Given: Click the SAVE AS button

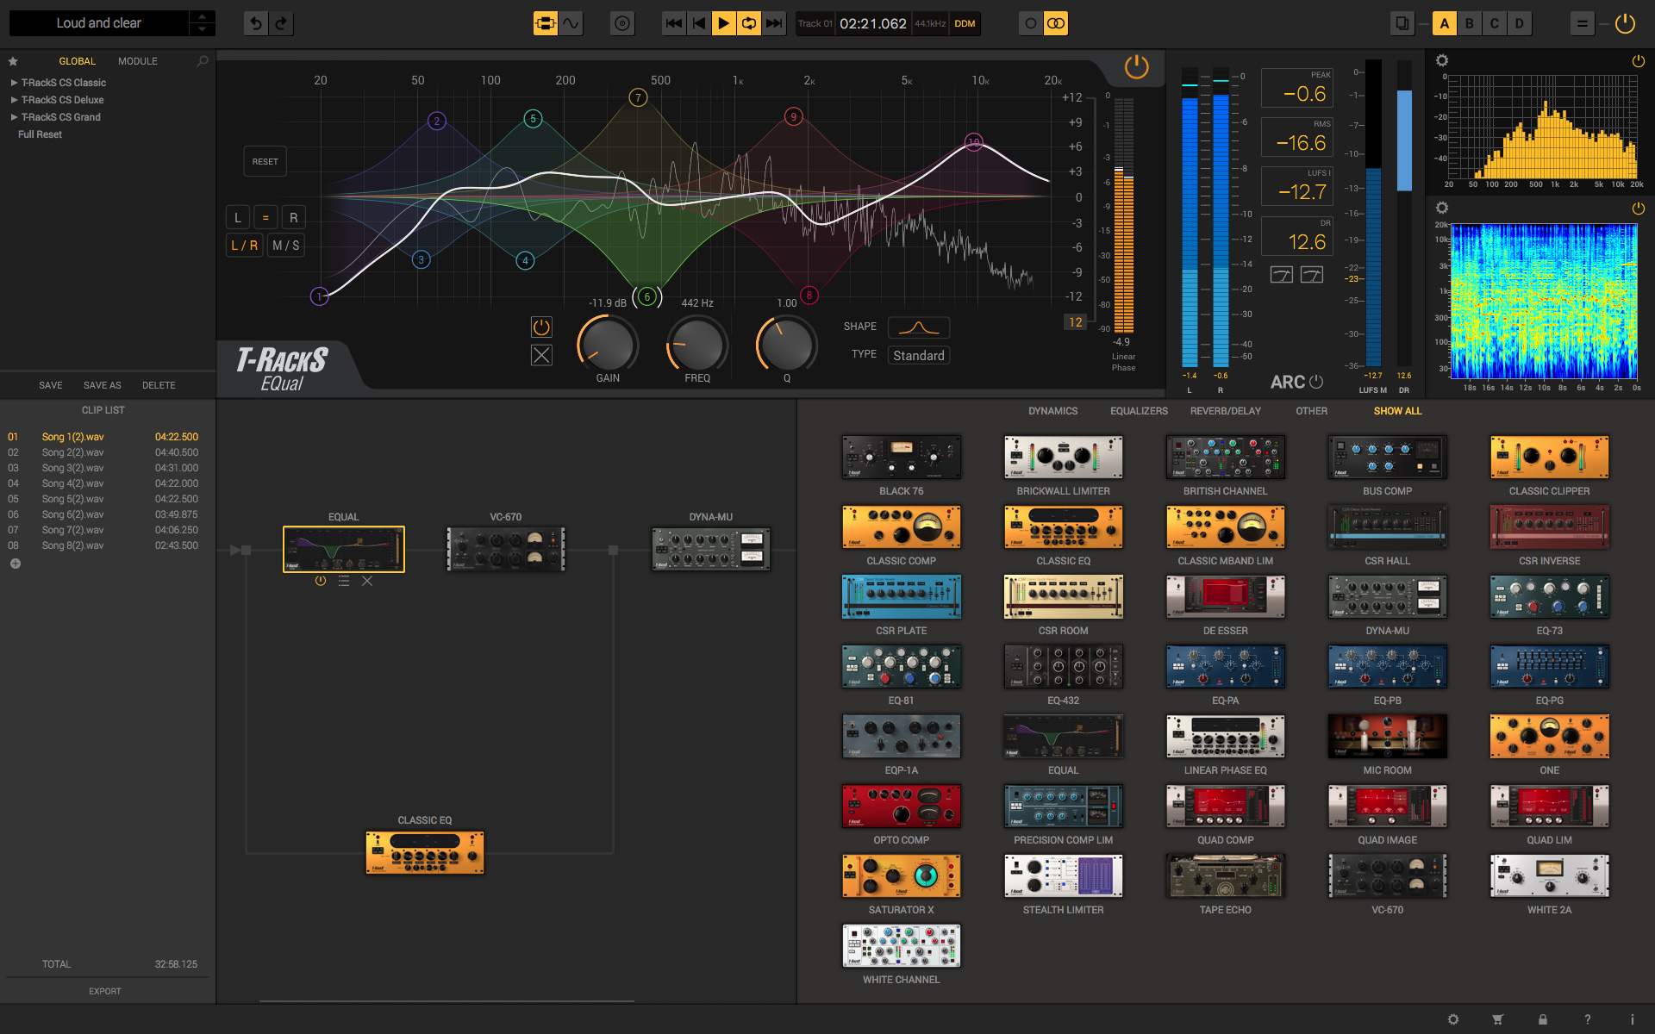Looking at the screenshot, I should [x=103, y=385].
